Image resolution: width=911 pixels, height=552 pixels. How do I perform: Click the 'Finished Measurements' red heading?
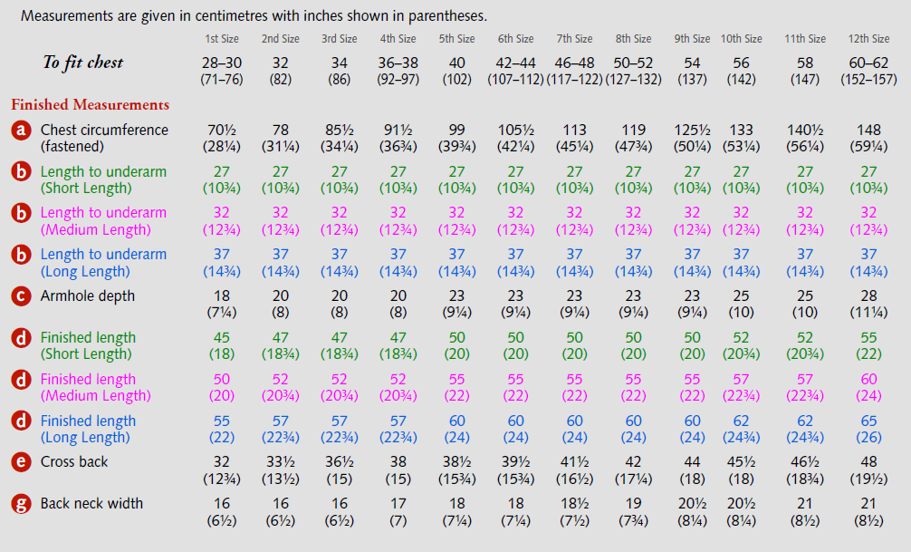pos(91,105)
